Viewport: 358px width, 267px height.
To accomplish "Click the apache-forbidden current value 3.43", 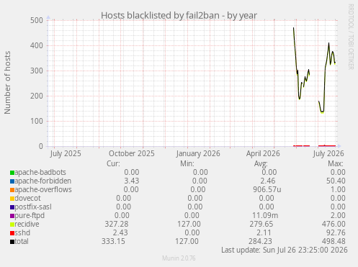I will [132, 181].
